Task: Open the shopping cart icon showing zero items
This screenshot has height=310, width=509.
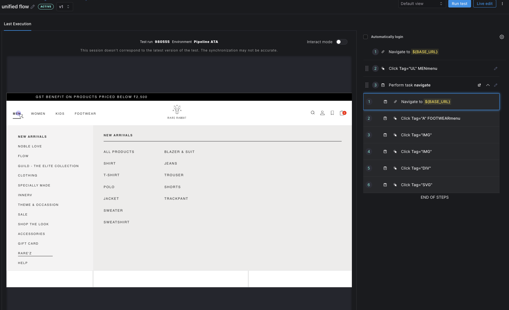Action: pos(342,113)
